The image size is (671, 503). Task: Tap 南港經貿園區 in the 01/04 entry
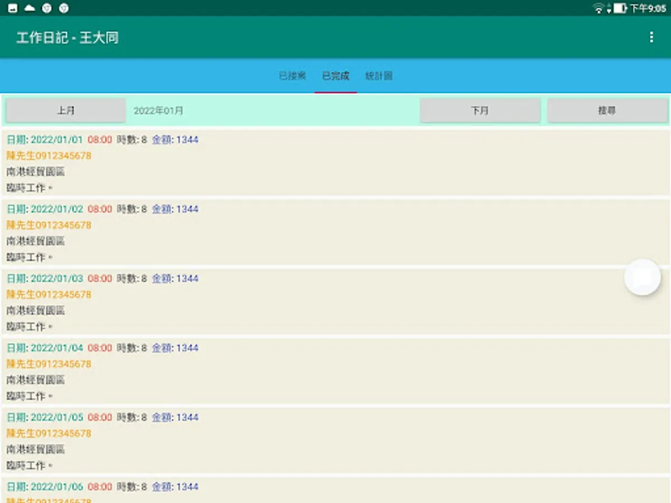(36, 380)
